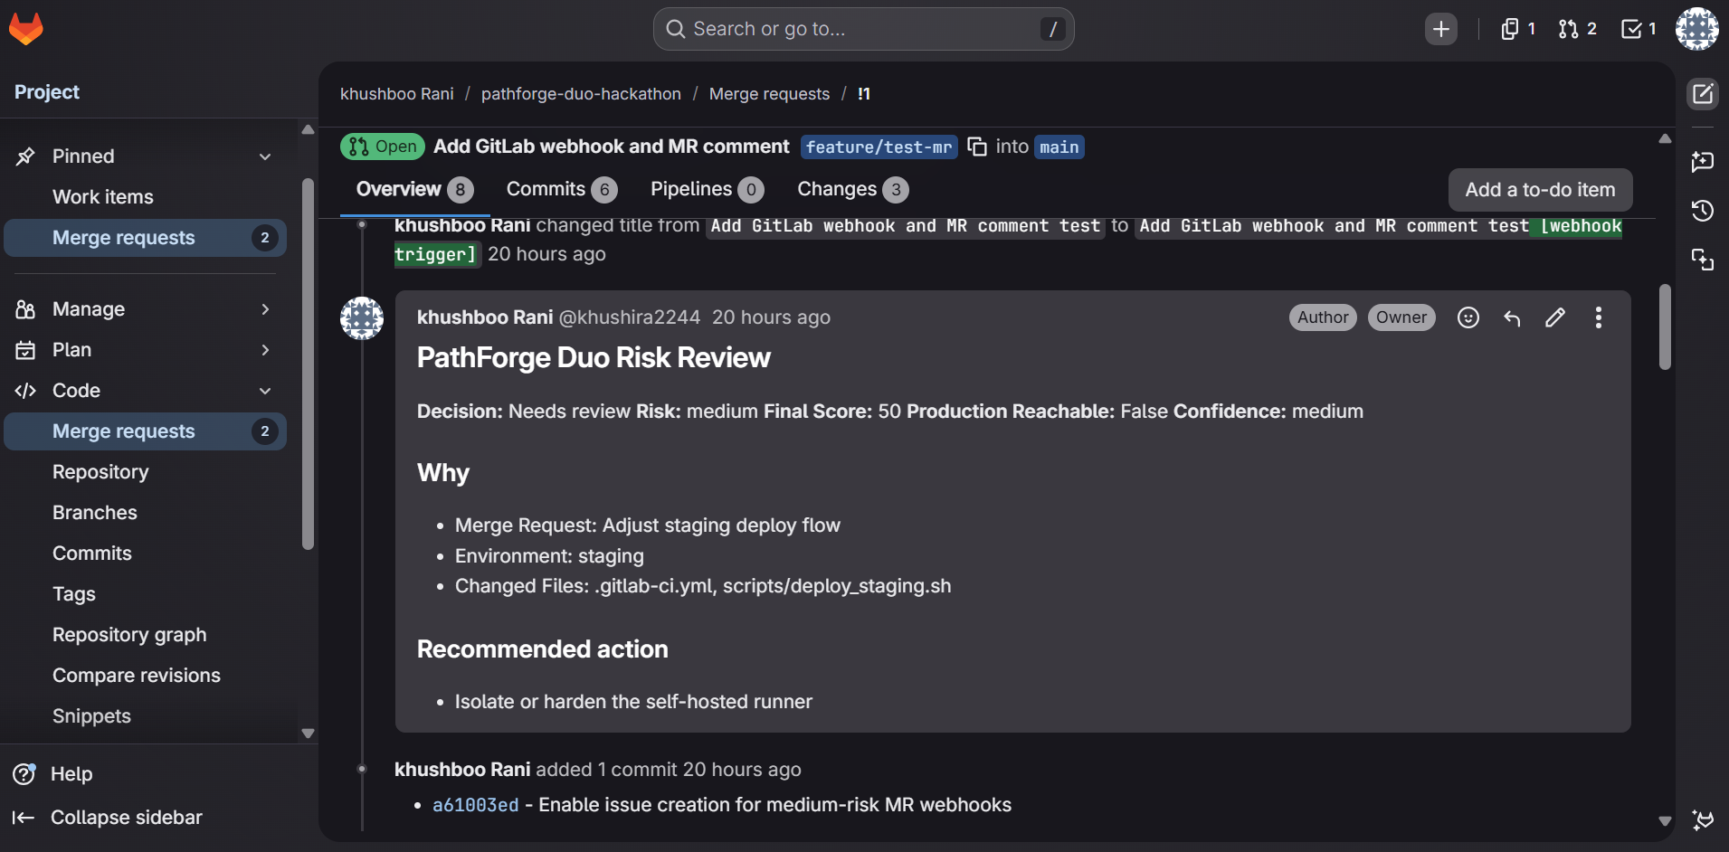Image resolution: width=1729 pixels, height=852 pixels.
Task: Click the Merge requests breadcrumb link
Action: (x=769, y=94)
